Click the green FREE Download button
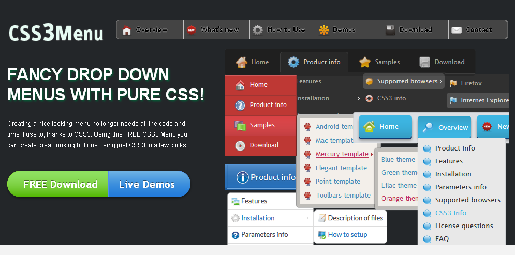The width and height of the screenshot is (515, 255). point(58,184)
